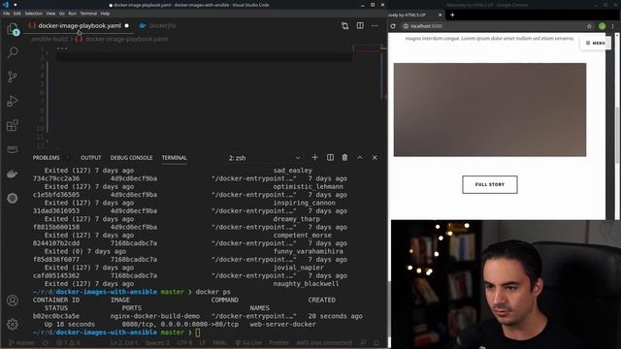This screenshot has height=349, width=621.
Task: Click AWS (not connected) status item
Action: click(324, 342)
